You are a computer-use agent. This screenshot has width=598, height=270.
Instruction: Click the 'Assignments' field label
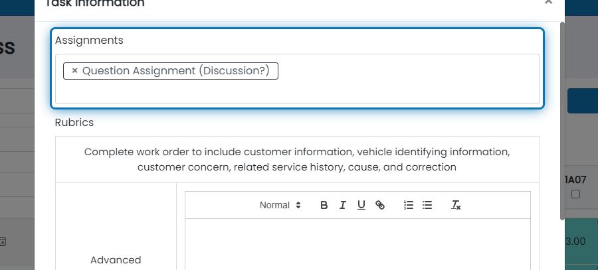tap(89, 40)
